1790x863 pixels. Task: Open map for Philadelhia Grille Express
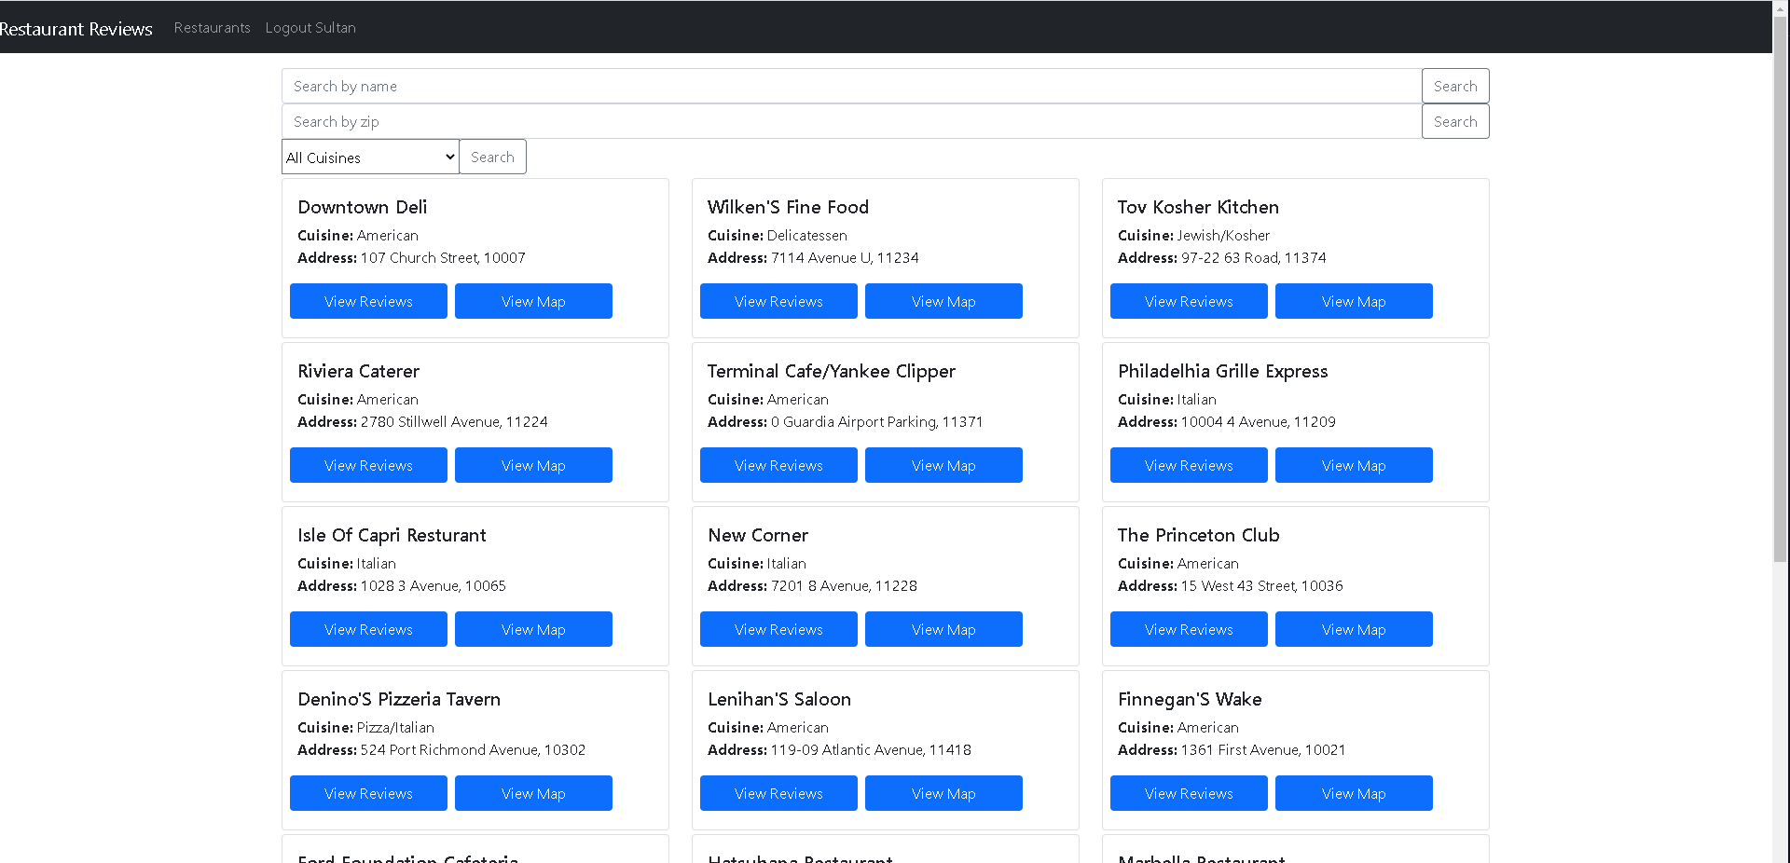1354,465
